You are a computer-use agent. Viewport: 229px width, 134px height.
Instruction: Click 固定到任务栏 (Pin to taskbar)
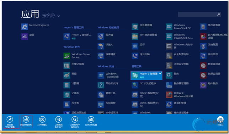[x=26, y=121]
